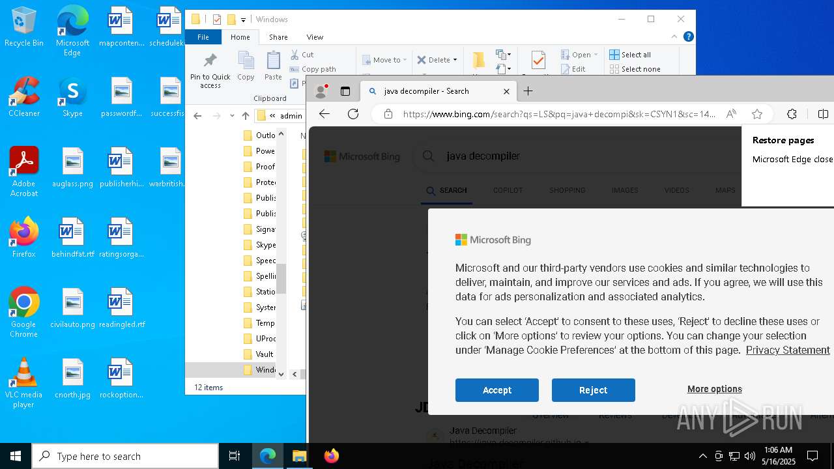Open Edge tab actions menu icon
834x469 pixels.
(345, 91)
